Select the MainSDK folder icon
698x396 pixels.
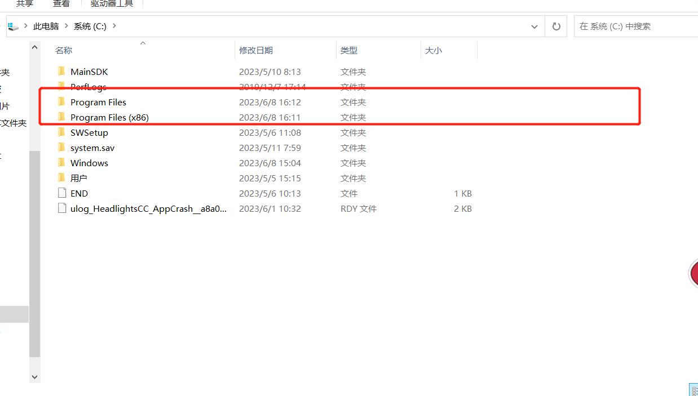tap(61, 72)
